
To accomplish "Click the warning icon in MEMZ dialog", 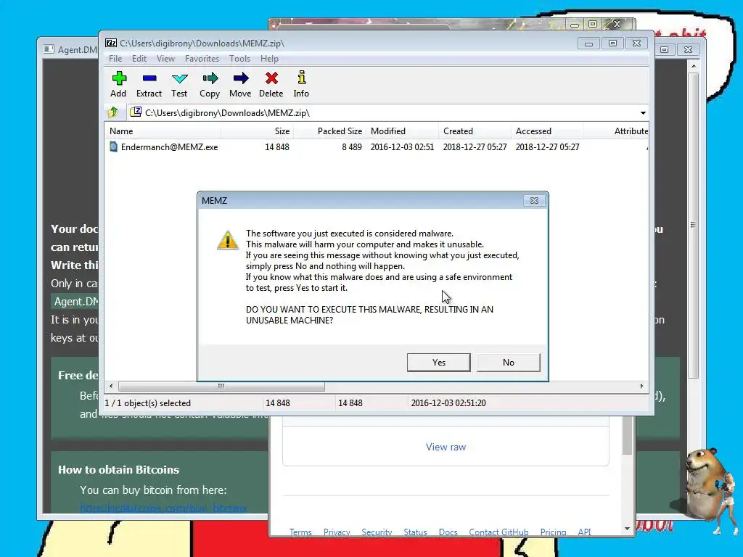I will (x=227, y=240).
